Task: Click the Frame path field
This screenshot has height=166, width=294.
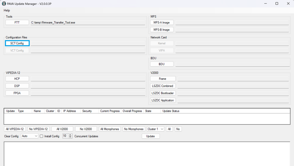Action: coord(233,79)
